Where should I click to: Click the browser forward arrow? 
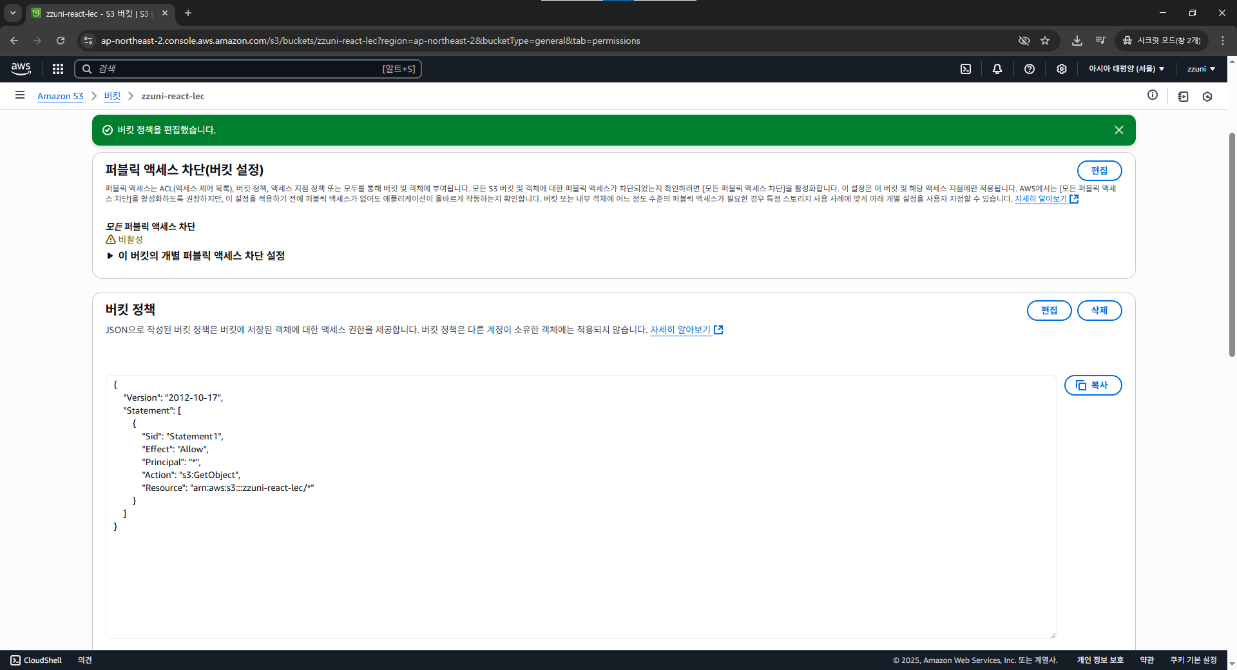(37, 41)
